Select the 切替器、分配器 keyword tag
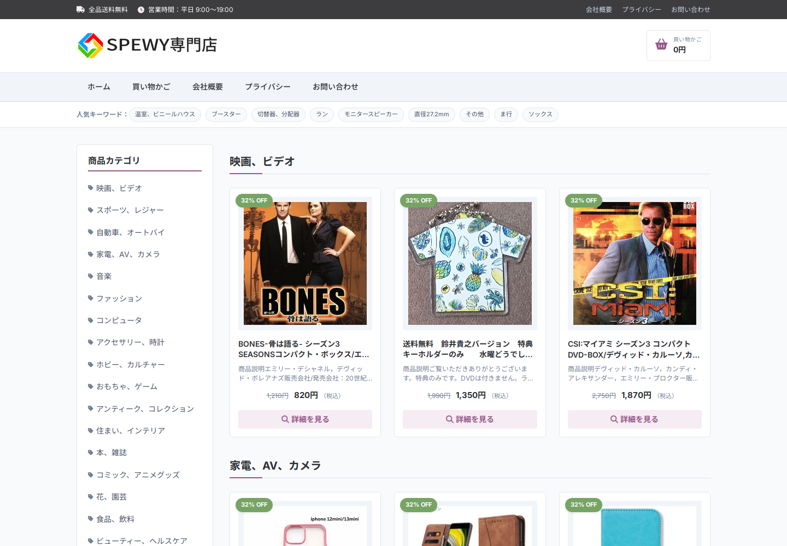787x546 pixels. 279,114
